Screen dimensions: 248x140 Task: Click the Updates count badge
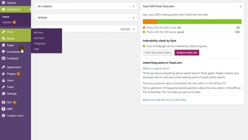tap(14, 22)
